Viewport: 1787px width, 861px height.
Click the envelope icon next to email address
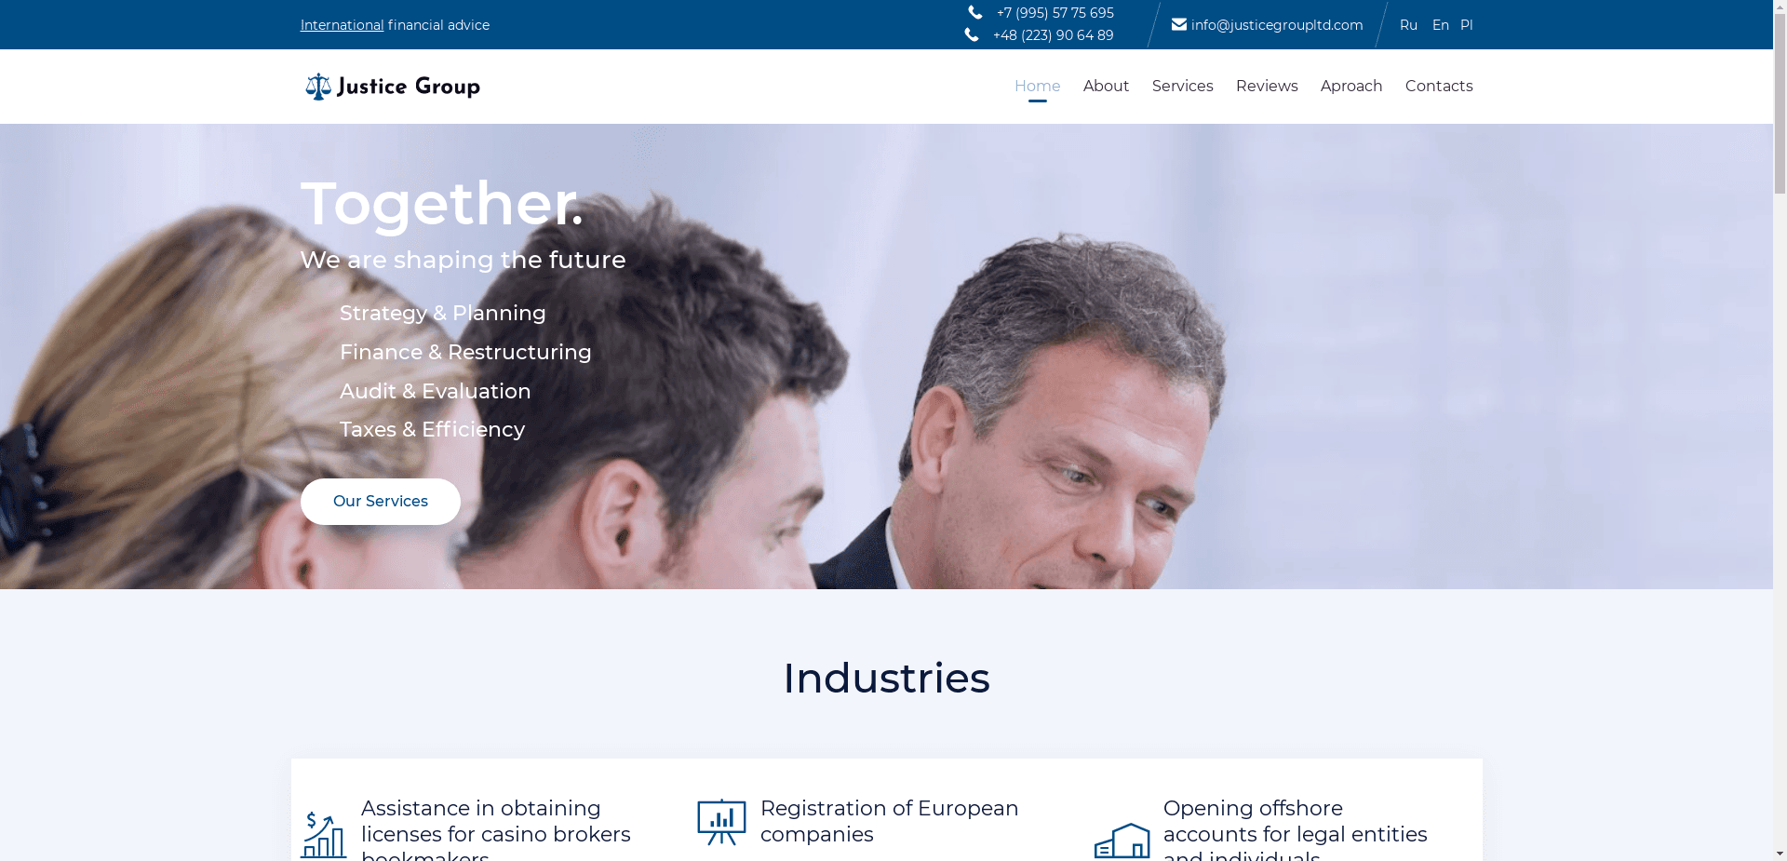click(1179, 24)
